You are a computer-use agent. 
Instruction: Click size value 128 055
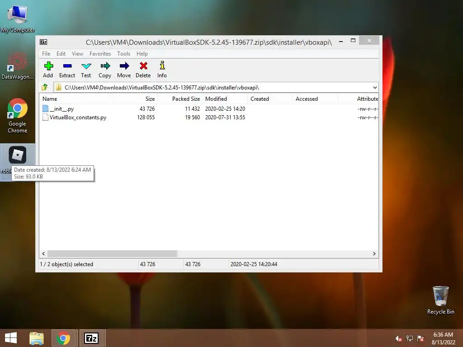(x=146, y=117)
